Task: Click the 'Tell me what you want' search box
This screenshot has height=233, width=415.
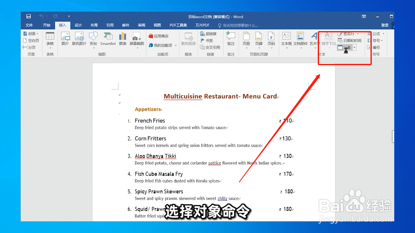Action: [x=238, y=25]
